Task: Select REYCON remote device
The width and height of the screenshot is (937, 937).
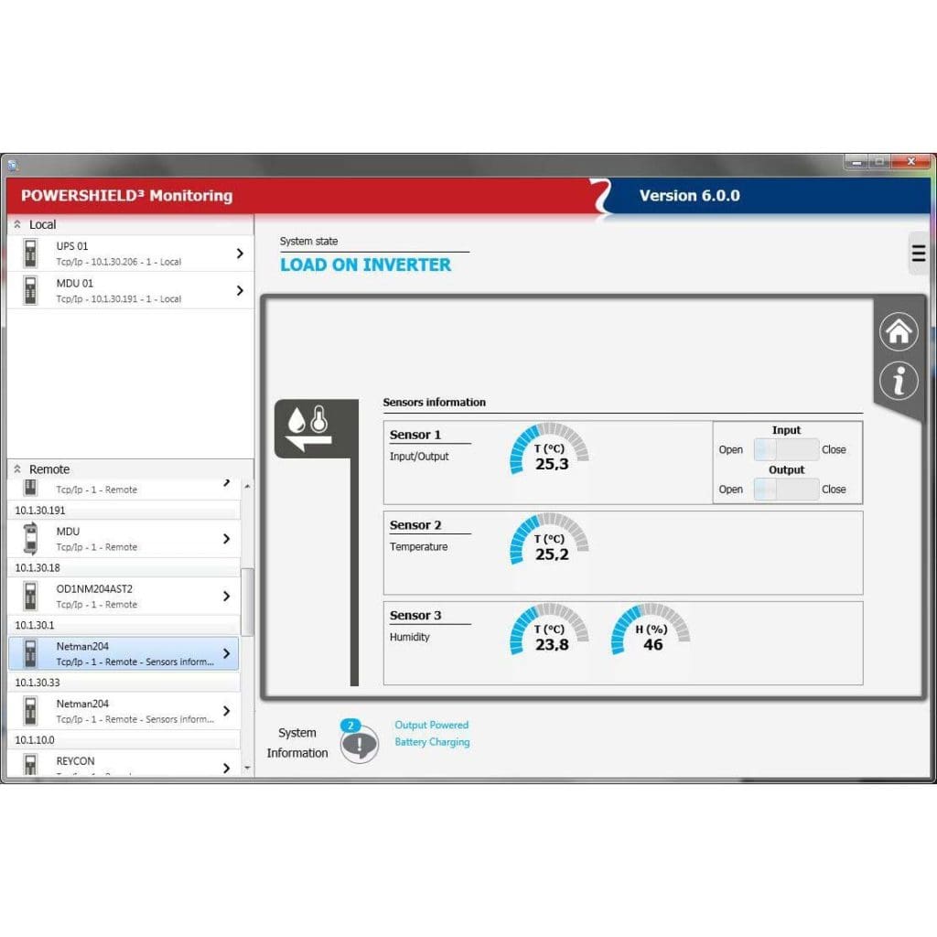Action: tap(124, 764)
